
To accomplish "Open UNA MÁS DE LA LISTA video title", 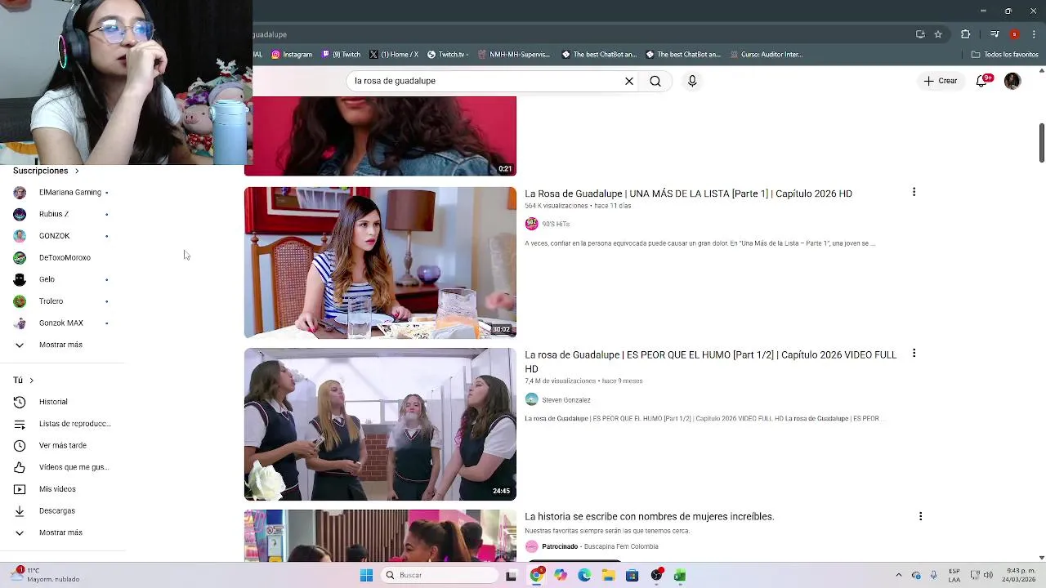I will [688, 194].
